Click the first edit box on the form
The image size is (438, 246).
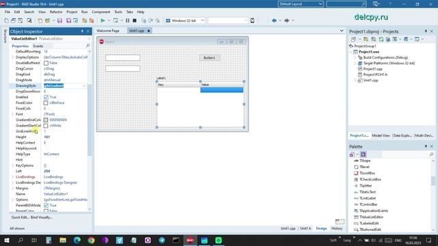(123, 57)
